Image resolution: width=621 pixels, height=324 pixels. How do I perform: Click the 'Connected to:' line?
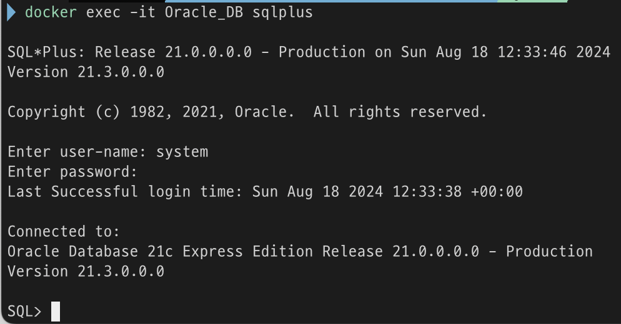64,232
